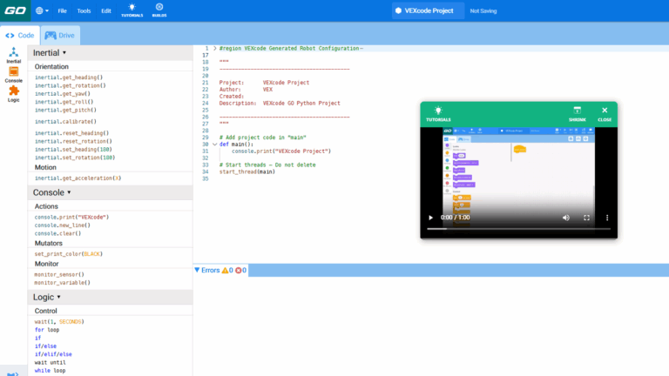
Task: Switch to the Code tab
Action: coord(20,36)
